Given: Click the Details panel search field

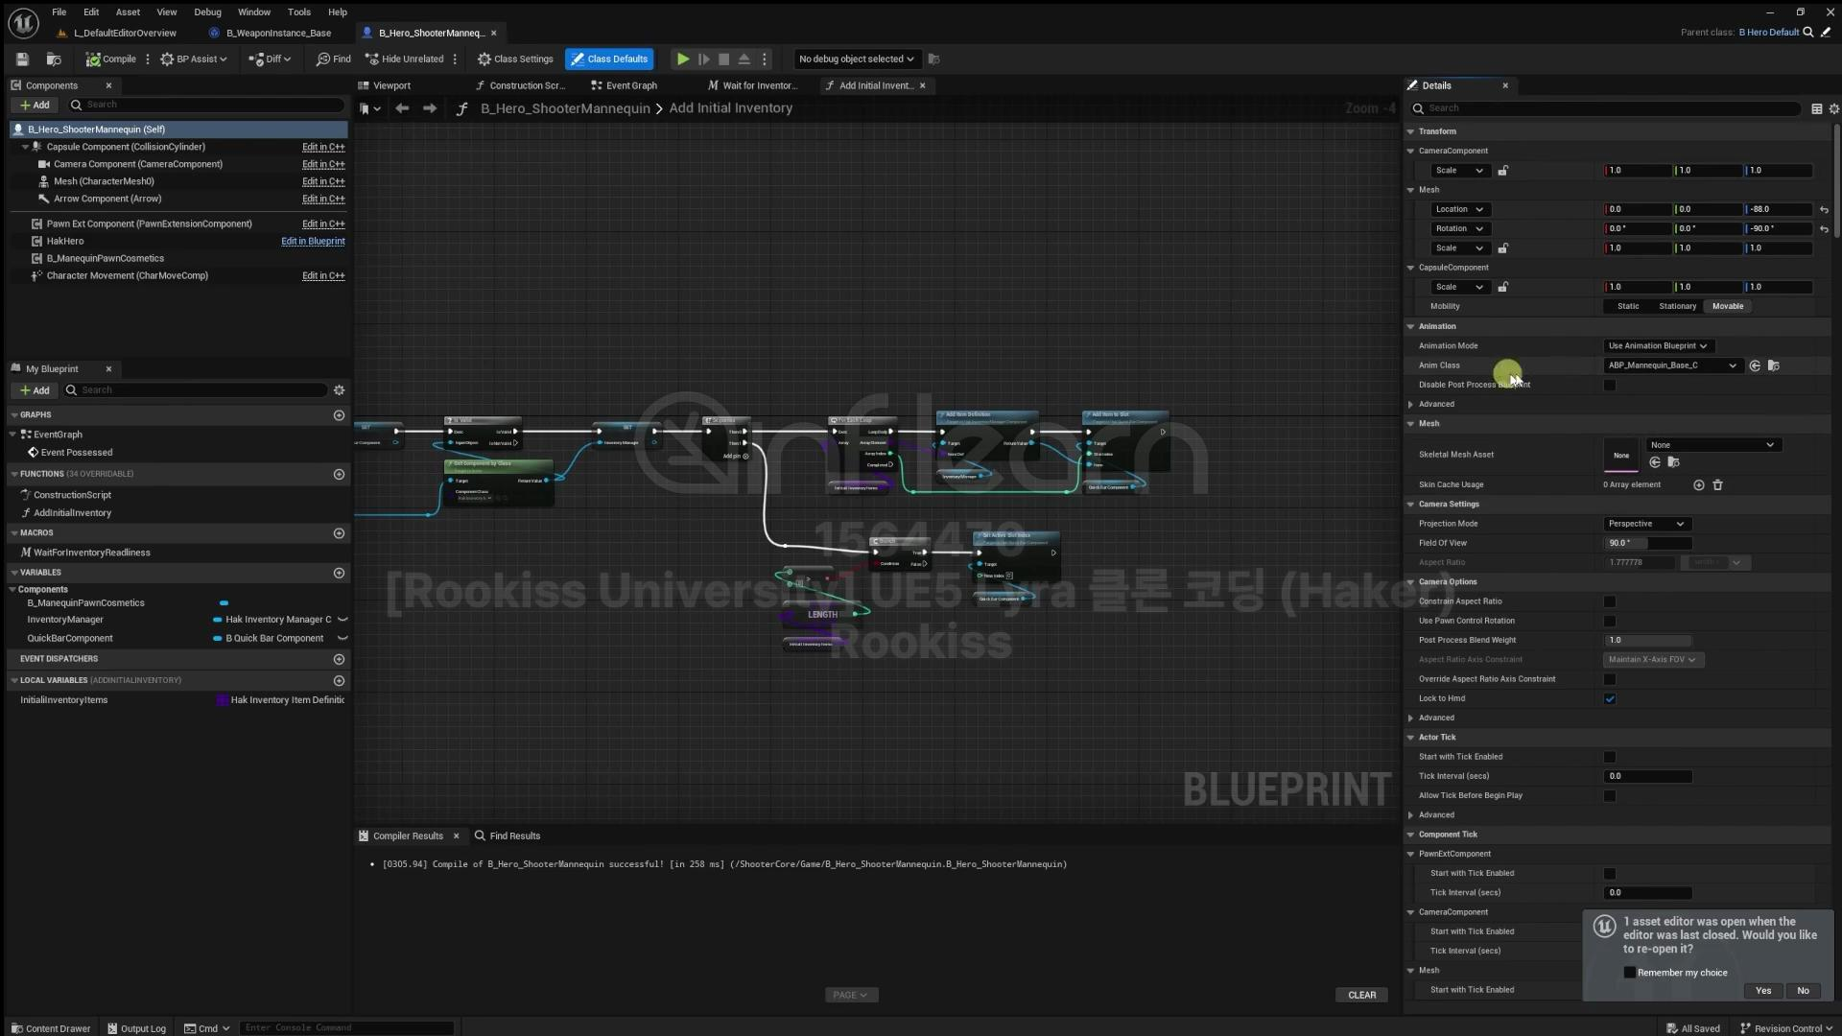Looking at the screenshot, I should pos(1612,108).
